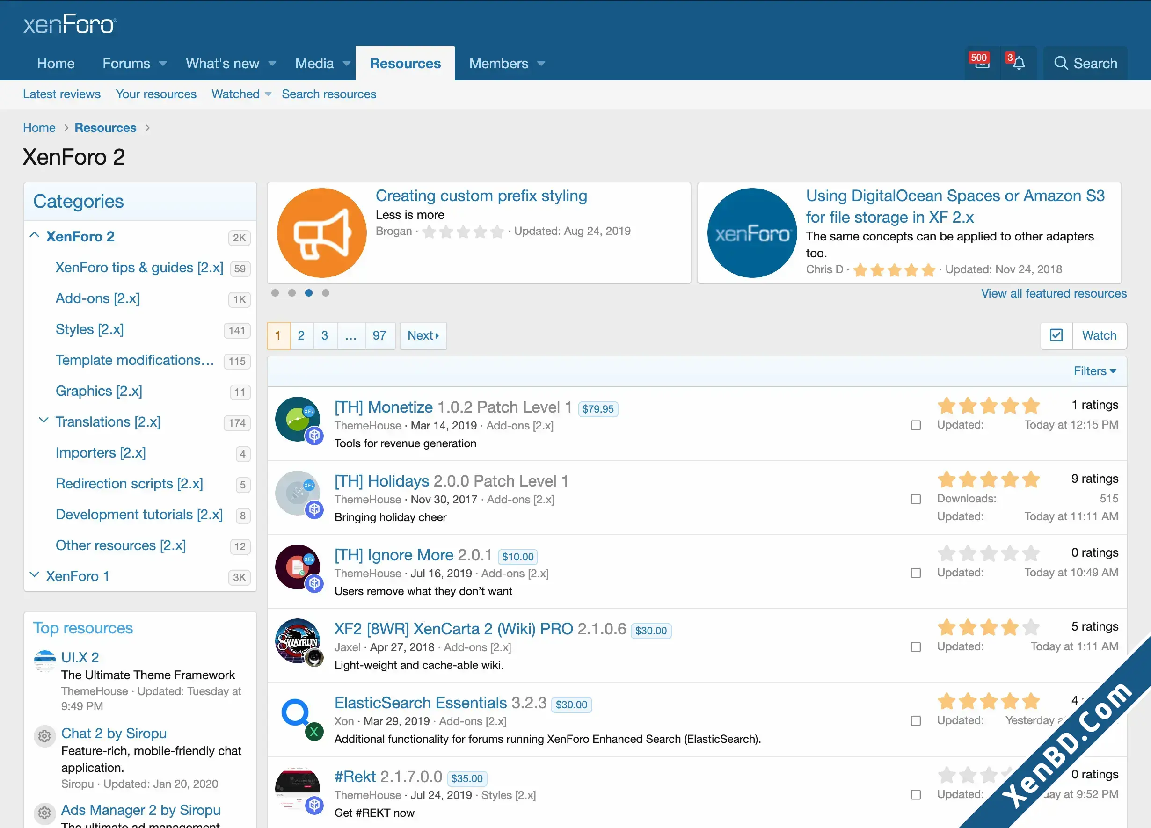Select fourth featured carousel dot
Viewport: 1151px width, 828px height.
click(326, 293)
